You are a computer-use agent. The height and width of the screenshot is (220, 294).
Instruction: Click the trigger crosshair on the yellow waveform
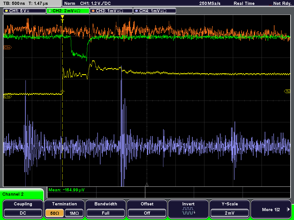tap(62, 91)
